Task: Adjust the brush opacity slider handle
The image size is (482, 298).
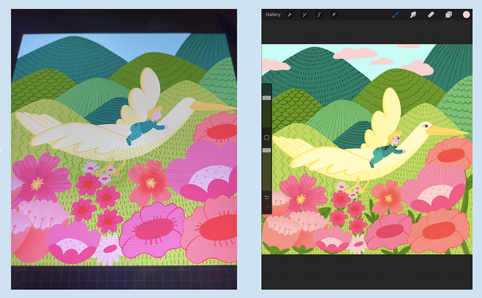Action: tap(266, 150)
